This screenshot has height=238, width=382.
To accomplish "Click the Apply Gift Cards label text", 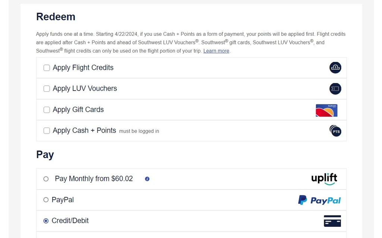I will coord(78,110).
